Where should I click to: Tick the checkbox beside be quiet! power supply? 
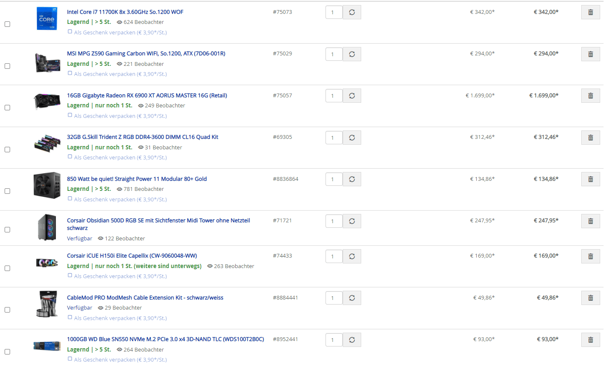coord(8,191)
